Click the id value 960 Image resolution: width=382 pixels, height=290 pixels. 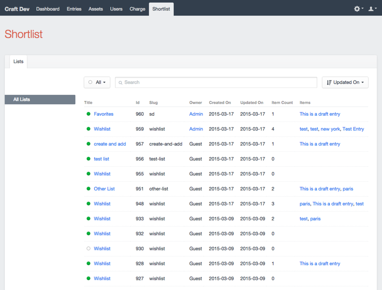point(139,114)
